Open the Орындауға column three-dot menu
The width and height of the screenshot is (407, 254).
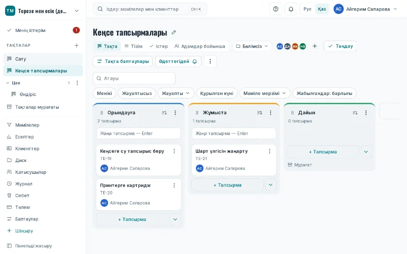point(175,113)
